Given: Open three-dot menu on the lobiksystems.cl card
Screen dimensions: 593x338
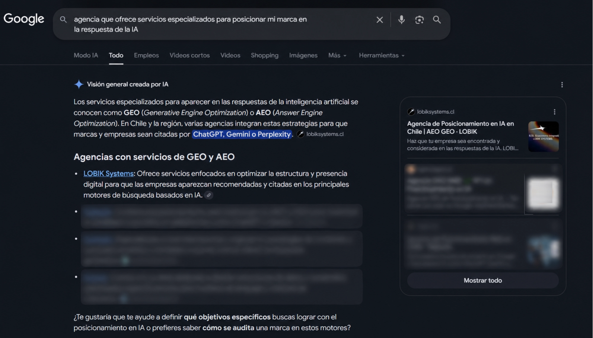Looking at the screenshot, I should (x=554, y=112).
